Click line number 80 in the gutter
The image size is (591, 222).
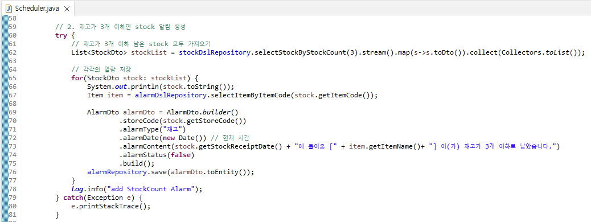(13, 207)
